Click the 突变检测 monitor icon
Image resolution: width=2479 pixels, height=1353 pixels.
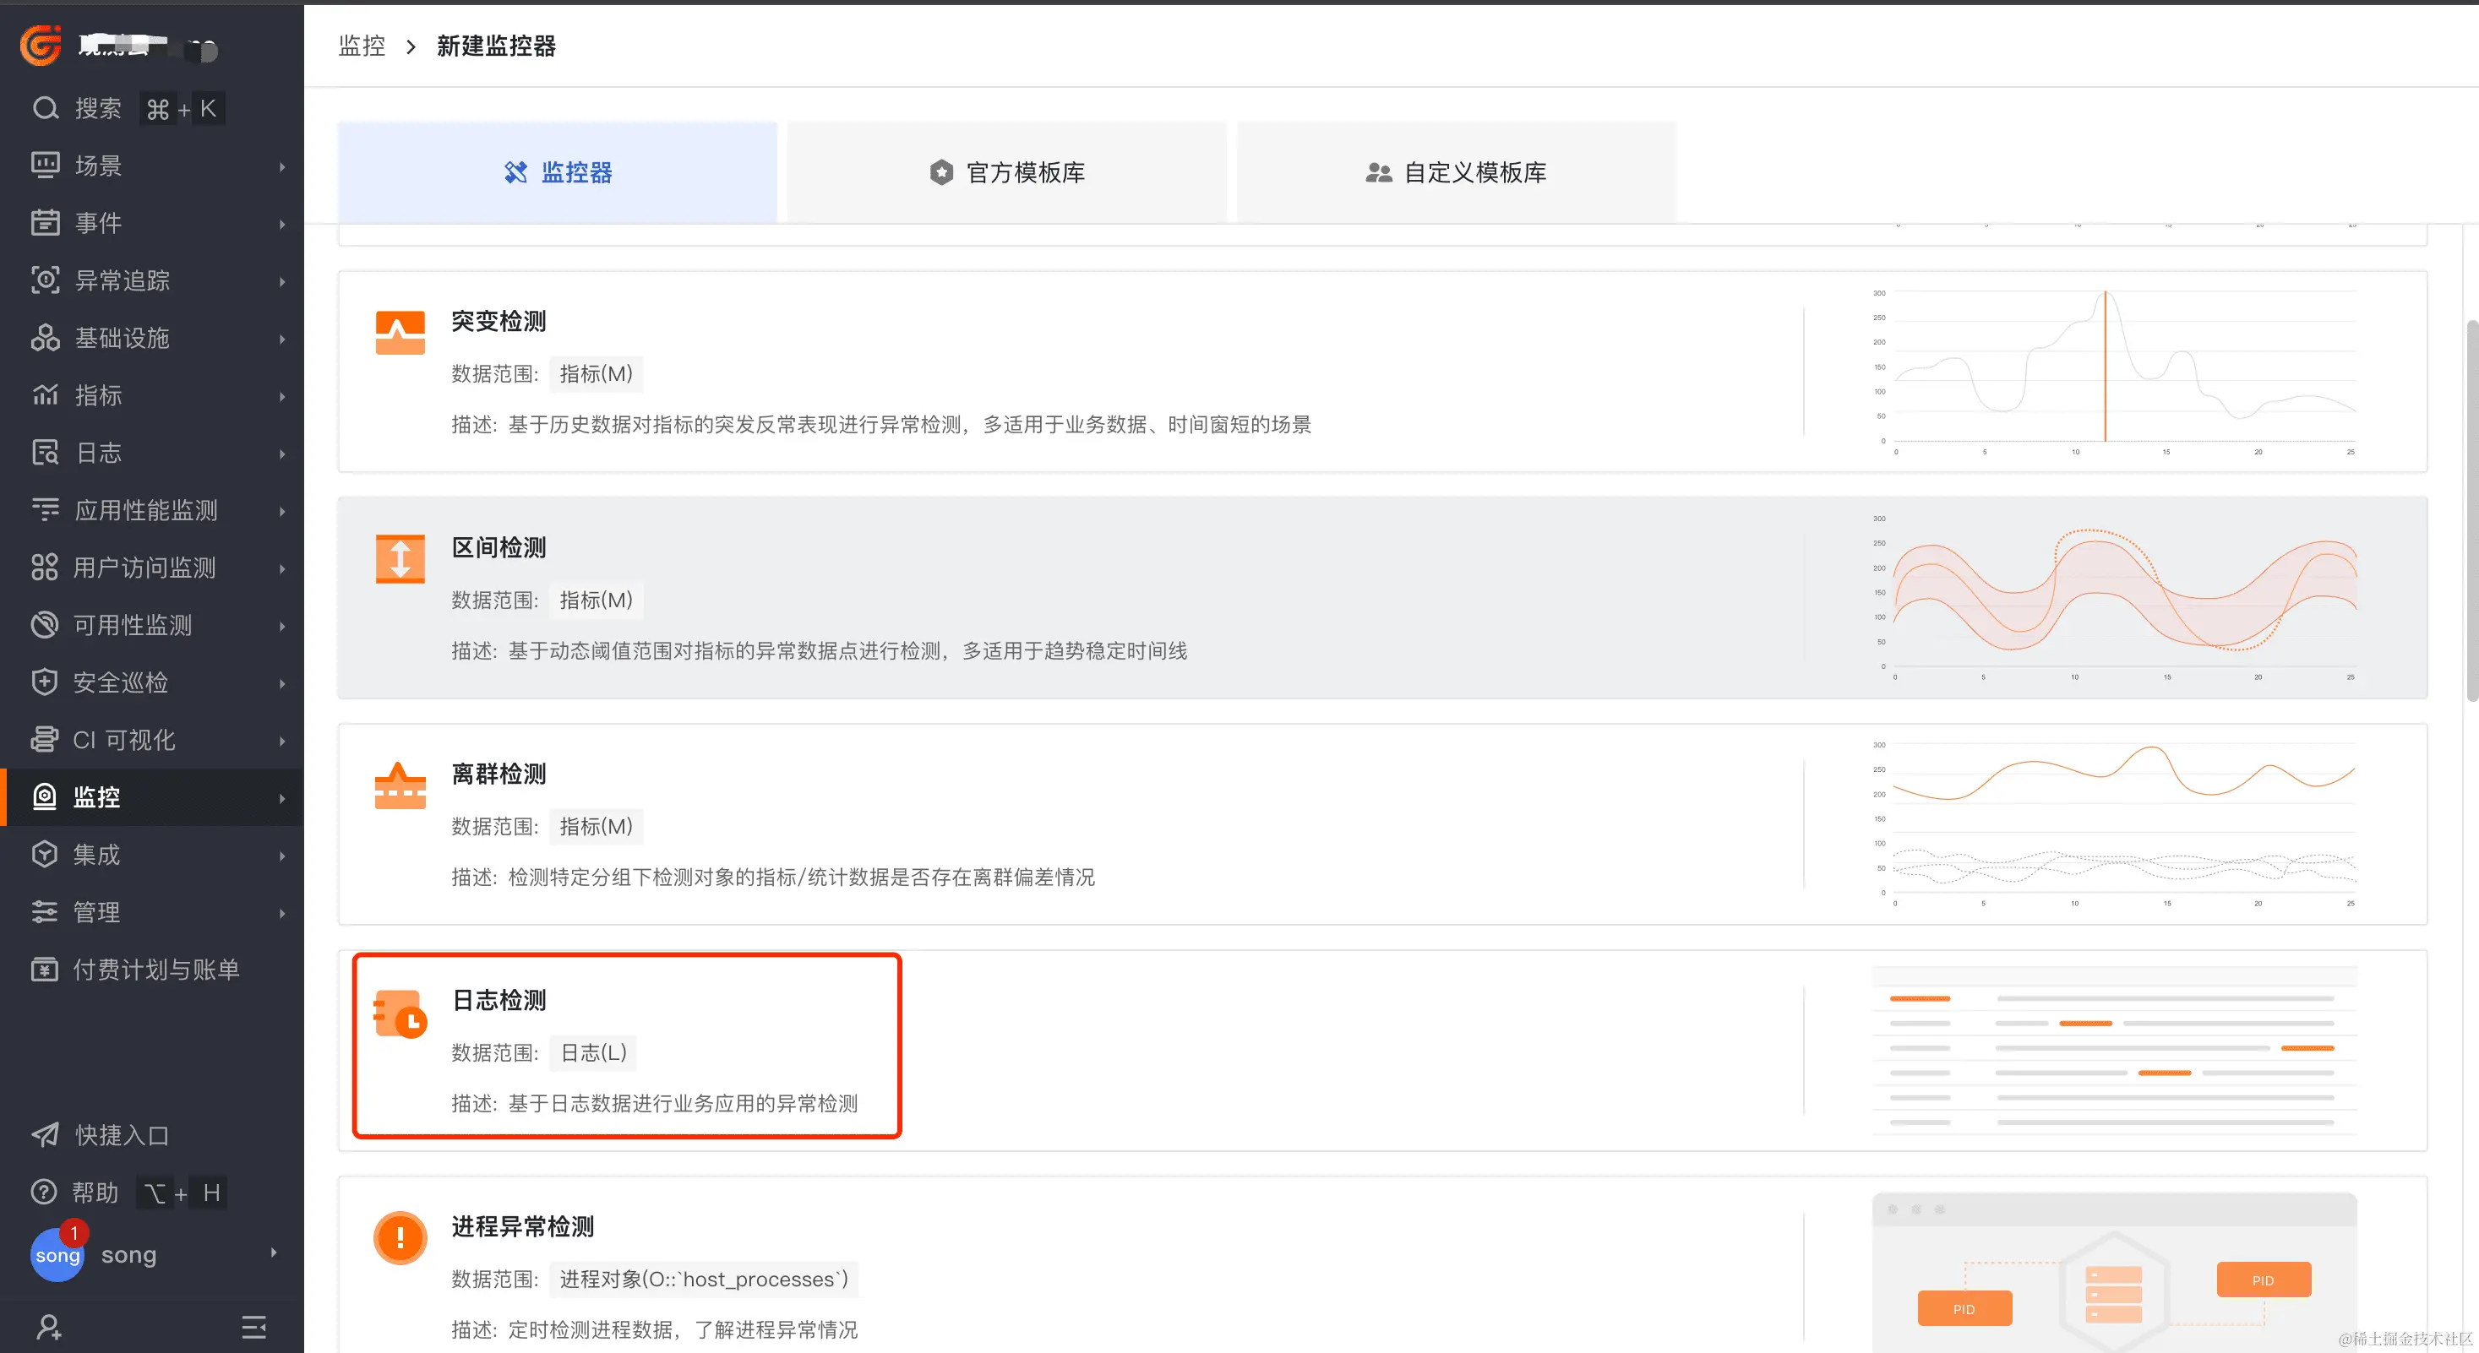400,333
